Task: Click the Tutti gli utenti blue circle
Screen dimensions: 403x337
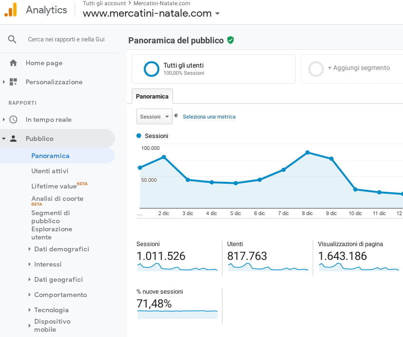Action: tap(152, 69)
